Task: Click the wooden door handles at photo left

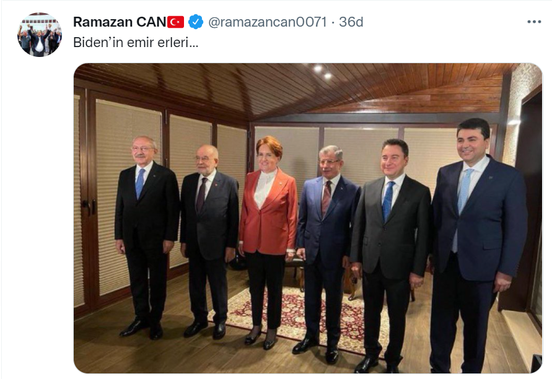Action: click(89, 207)
